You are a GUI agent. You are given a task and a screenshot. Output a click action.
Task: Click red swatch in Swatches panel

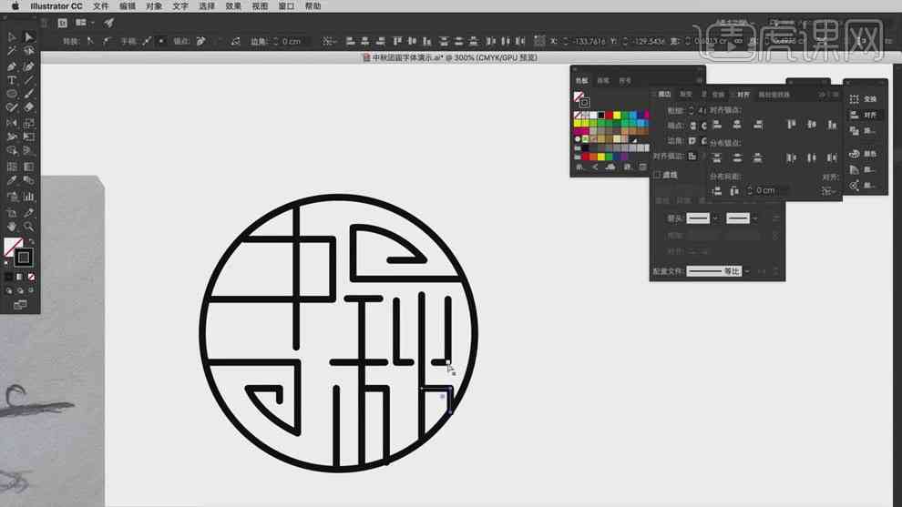(609, 116)
